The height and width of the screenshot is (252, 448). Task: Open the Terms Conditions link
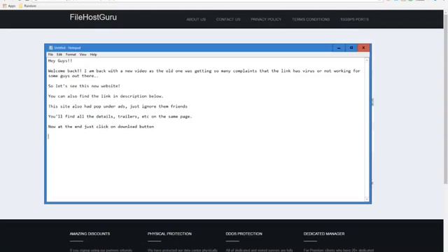pyautogui.click(x=311, y=20)
